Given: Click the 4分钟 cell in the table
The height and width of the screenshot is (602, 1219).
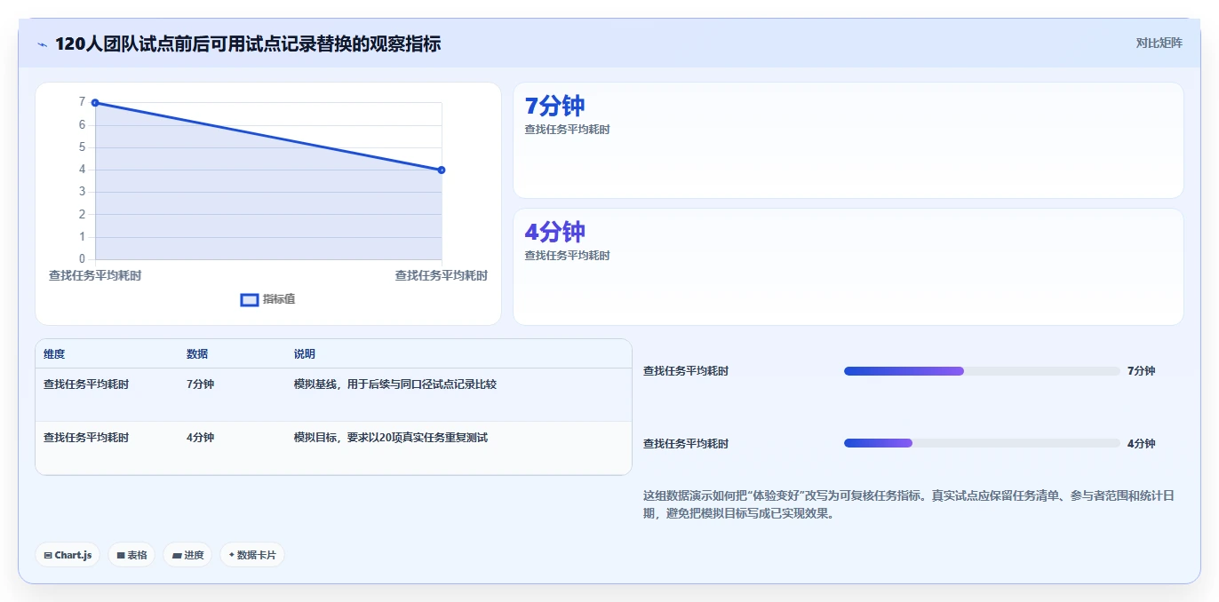Looking at the screenshot, I should pyautogui.click(x=201, y=438).
